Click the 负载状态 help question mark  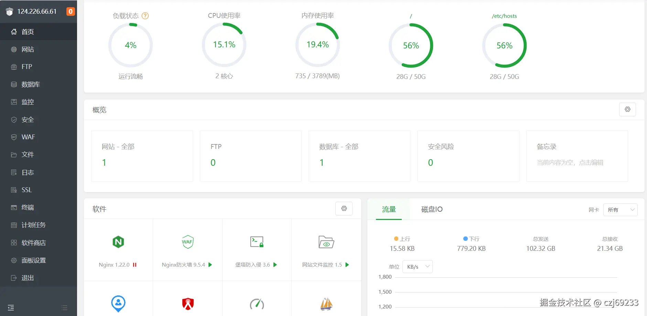(x=145, y=16)
